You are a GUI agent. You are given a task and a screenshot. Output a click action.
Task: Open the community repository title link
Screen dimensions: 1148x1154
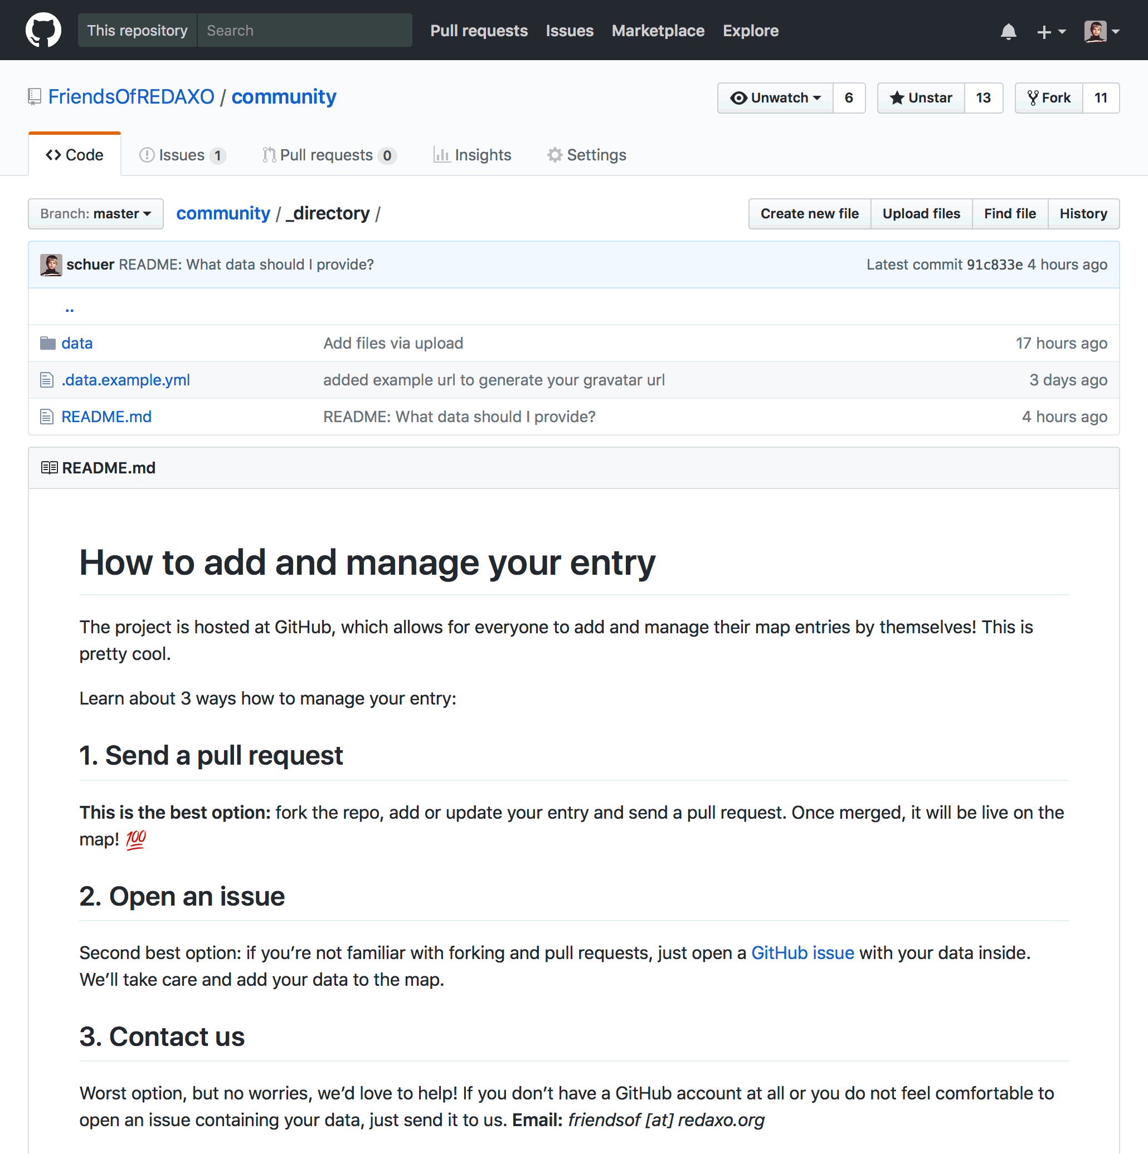click(x=284, y=97)
